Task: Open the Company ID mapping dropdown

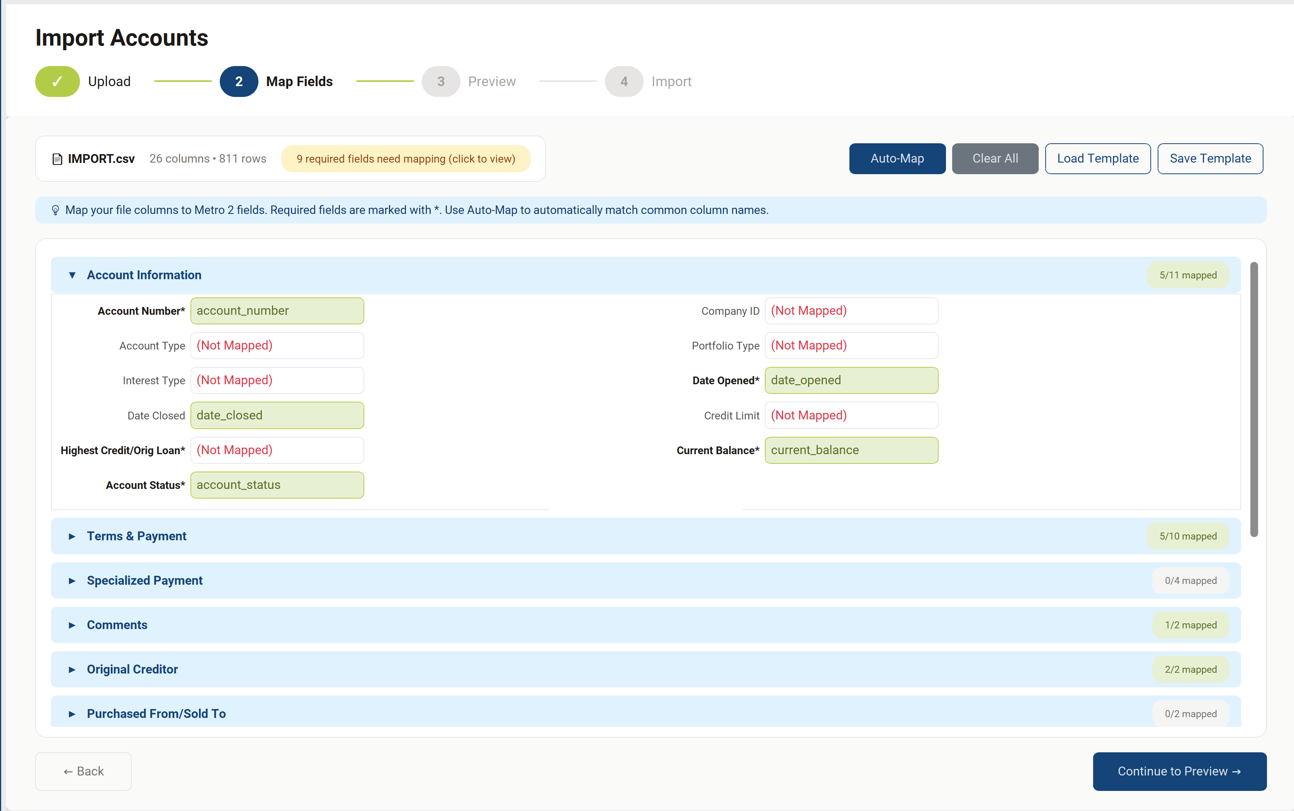Action: [851, 311]
